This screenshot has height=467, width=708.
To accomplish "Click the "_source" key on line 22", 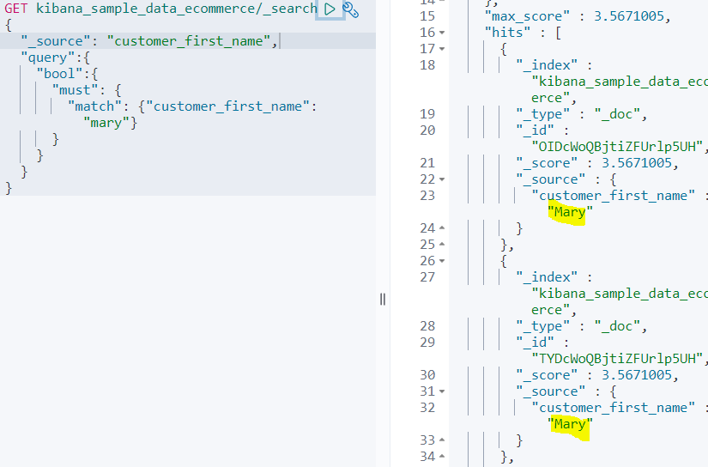I will (551, 179).
